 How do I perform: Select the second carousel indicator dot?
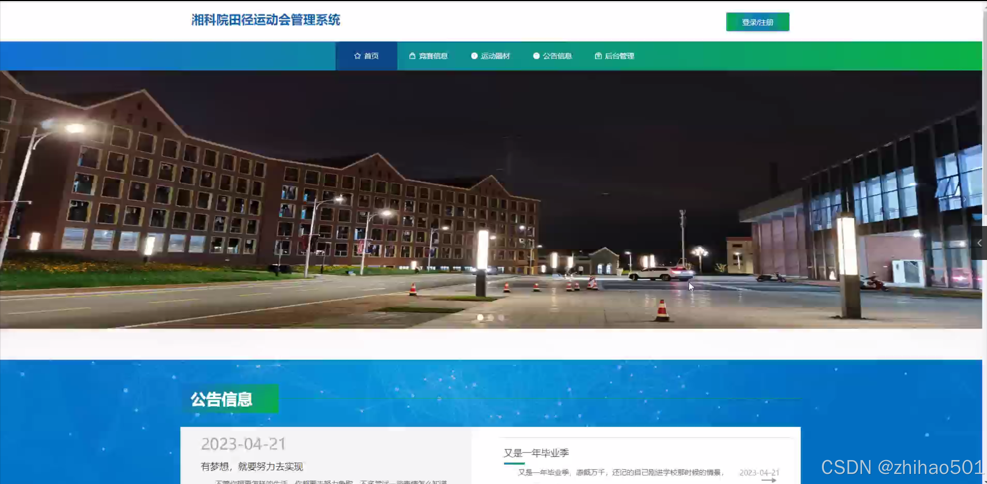(491, 317)
